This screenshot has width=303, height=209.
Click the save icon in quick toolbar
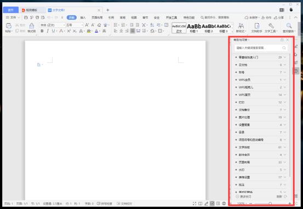[26, 18]
